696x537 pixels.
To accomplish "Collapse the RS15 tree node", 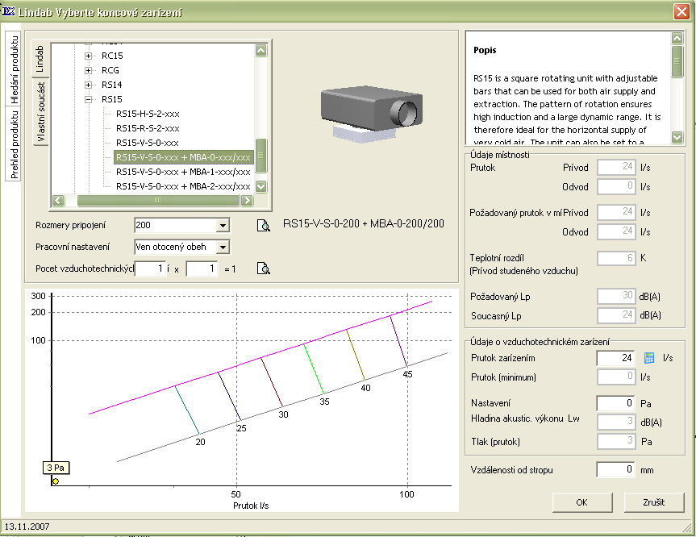I will click(89, 99).
